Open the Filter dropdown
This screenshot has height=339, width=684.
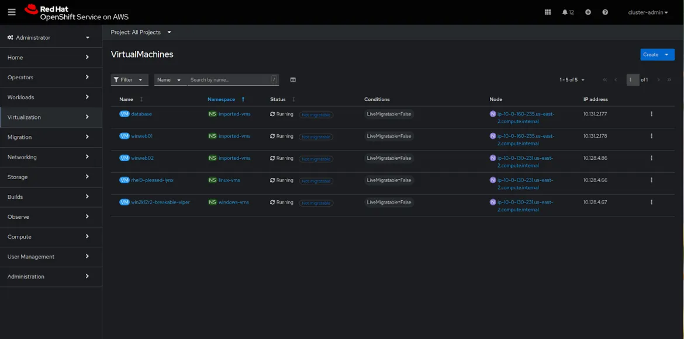point(129,79)
